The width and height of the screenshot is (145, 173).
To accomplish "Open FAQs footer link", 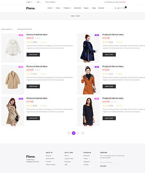I will click(66, 165).
